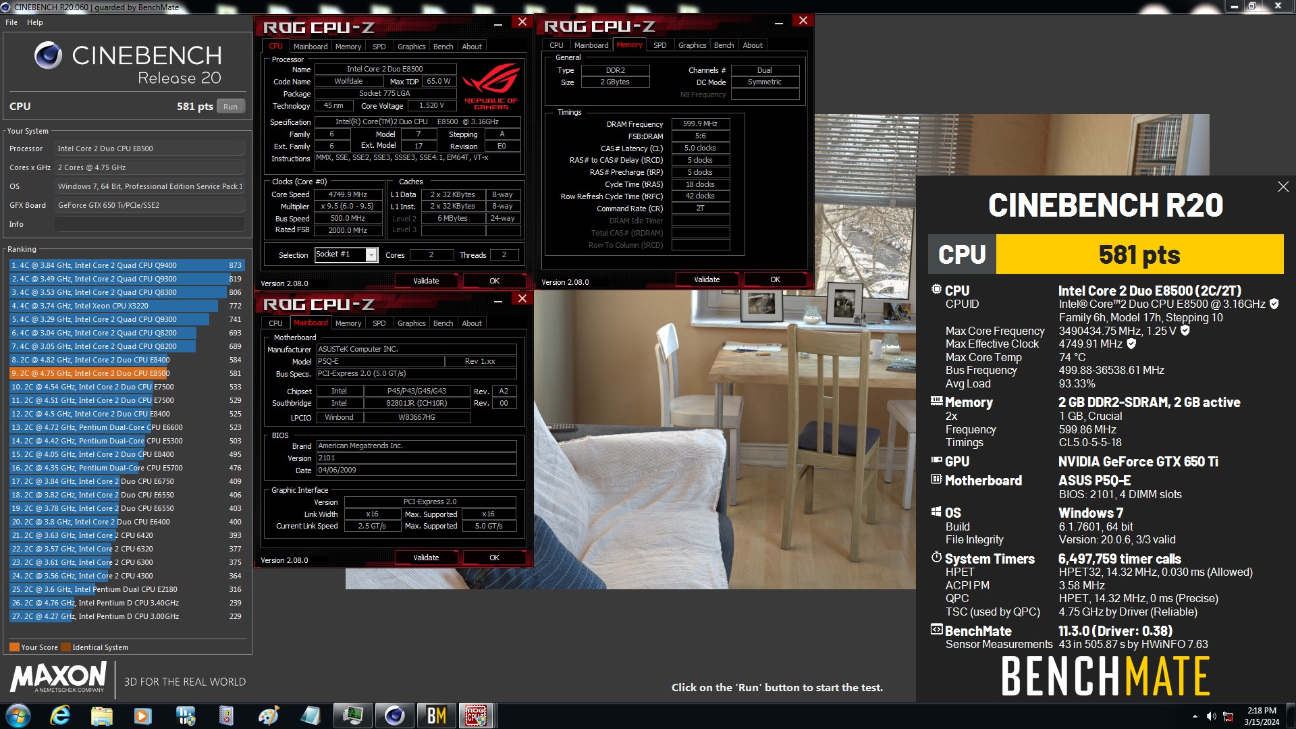1296x729 pixels.
Task: Switch to BenchMate BM taskbar icon
Action: click(436, 715)
